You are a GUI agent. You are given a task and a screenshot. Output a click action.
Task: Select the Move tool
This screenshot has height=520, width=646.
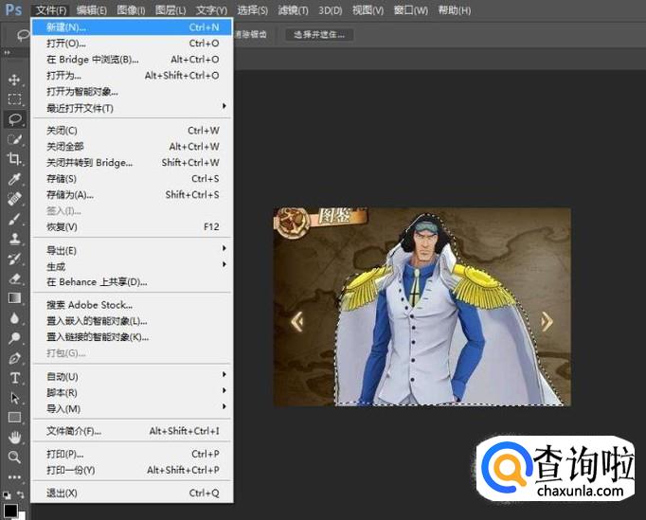[x=14, y=80]
